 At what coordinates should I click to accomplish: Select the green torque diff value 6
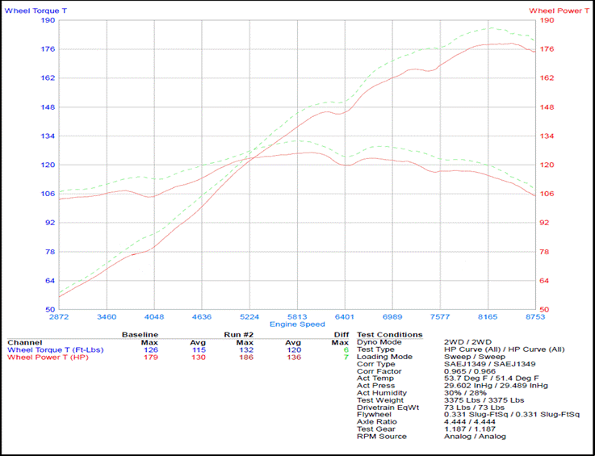(346, 349)
